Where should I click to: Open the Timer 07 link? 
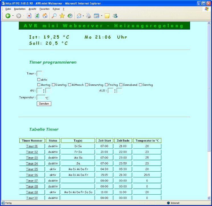(32, 181)
